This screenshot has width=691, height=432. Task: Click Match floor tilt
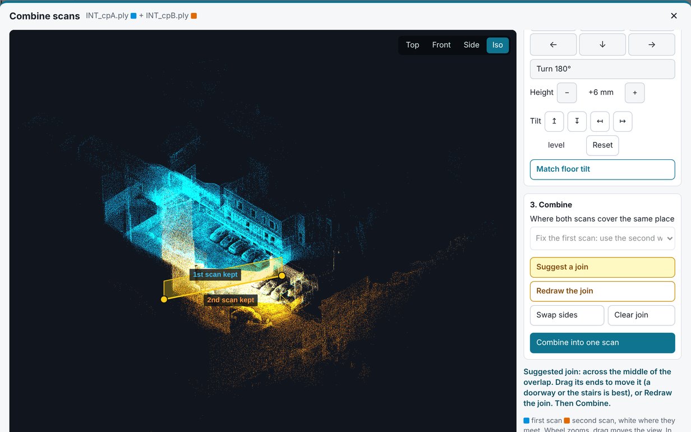602,169
